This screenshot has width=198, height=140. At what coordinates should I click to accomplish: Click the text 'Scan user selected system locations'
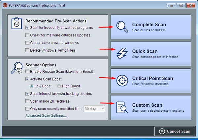pyautogui.click(x=158, y=111)
